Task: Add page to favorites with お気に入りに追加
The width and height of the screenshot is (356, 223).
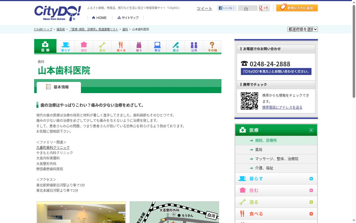Action: click(x=297, y=8)
